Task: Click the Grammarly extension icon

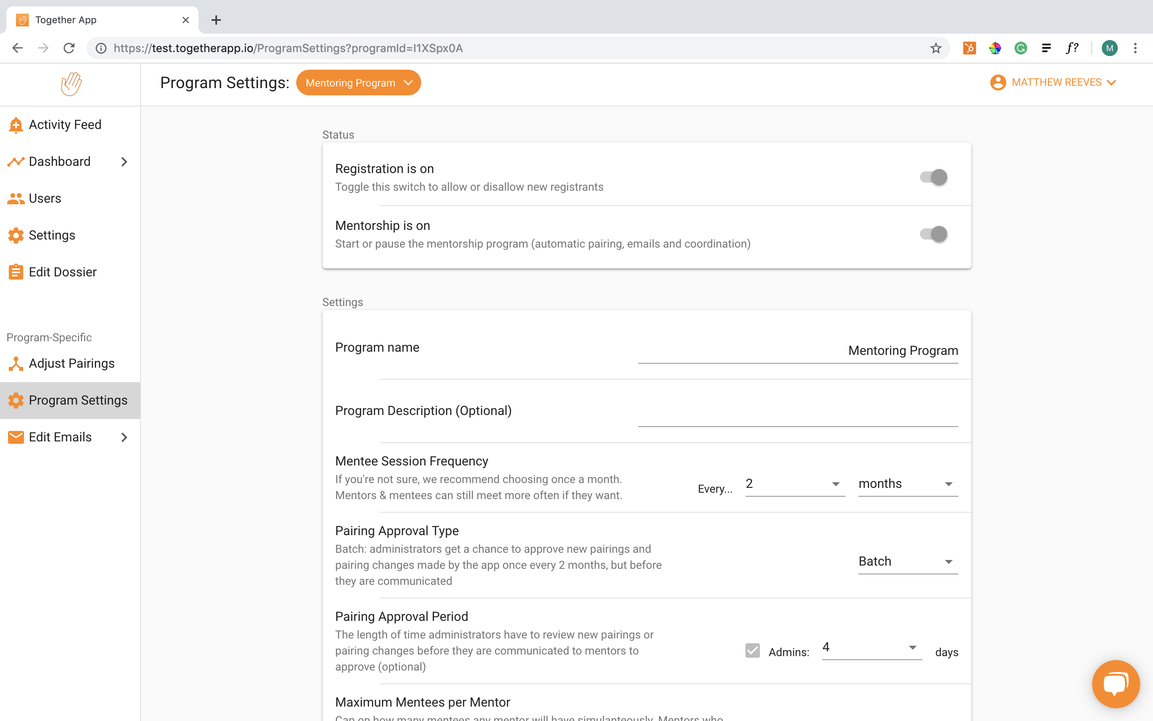Action: click(1020, 48)
